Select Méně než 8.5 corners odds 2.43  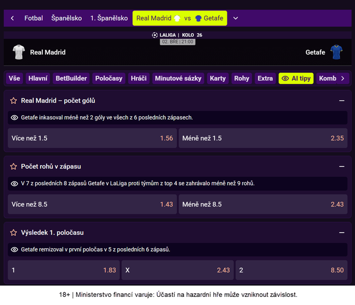[263, 204]
